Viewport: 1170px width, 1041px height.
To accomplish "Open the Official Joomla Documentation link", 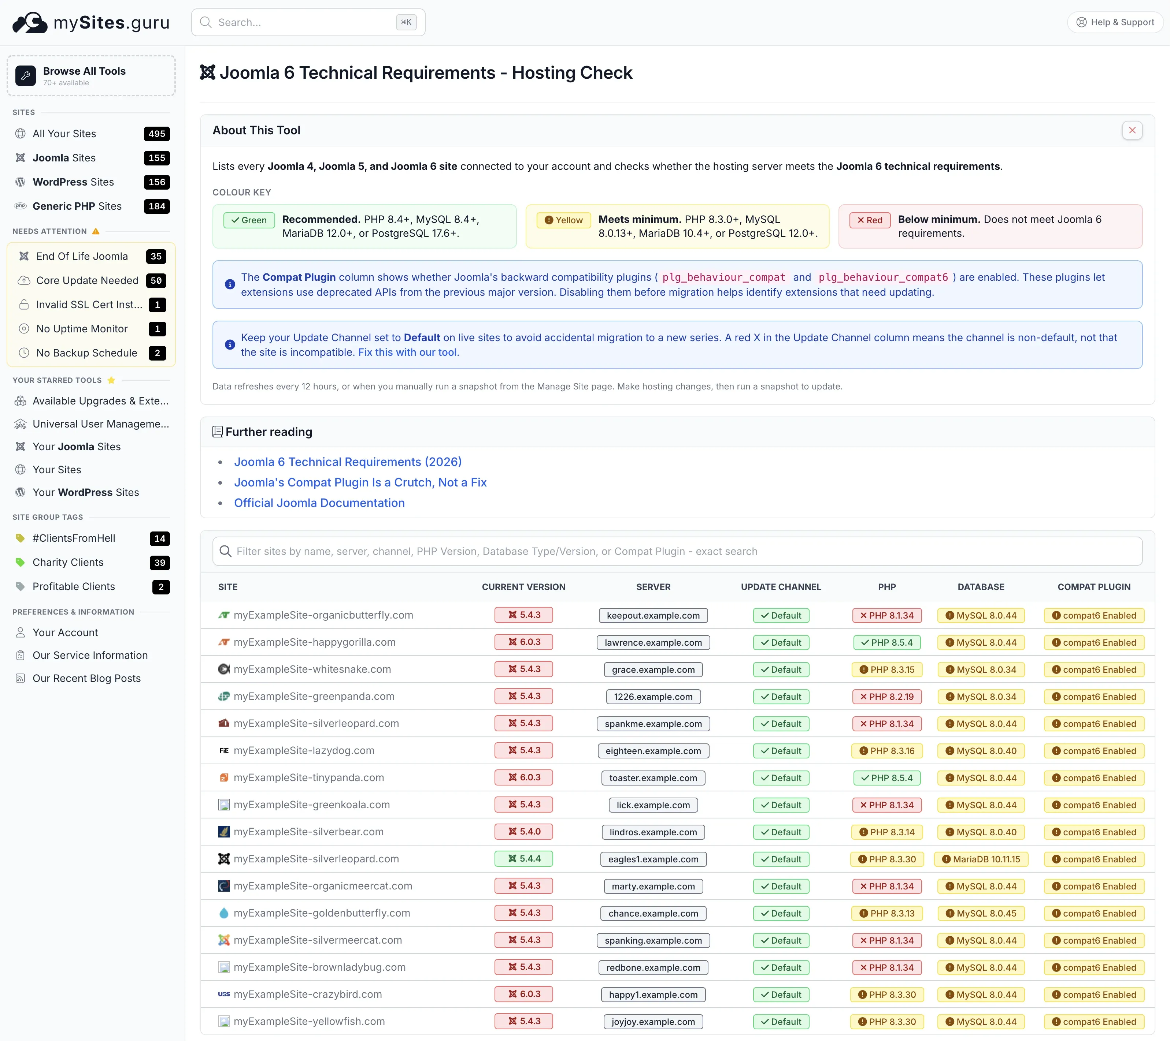I will [x=319, y=503].
